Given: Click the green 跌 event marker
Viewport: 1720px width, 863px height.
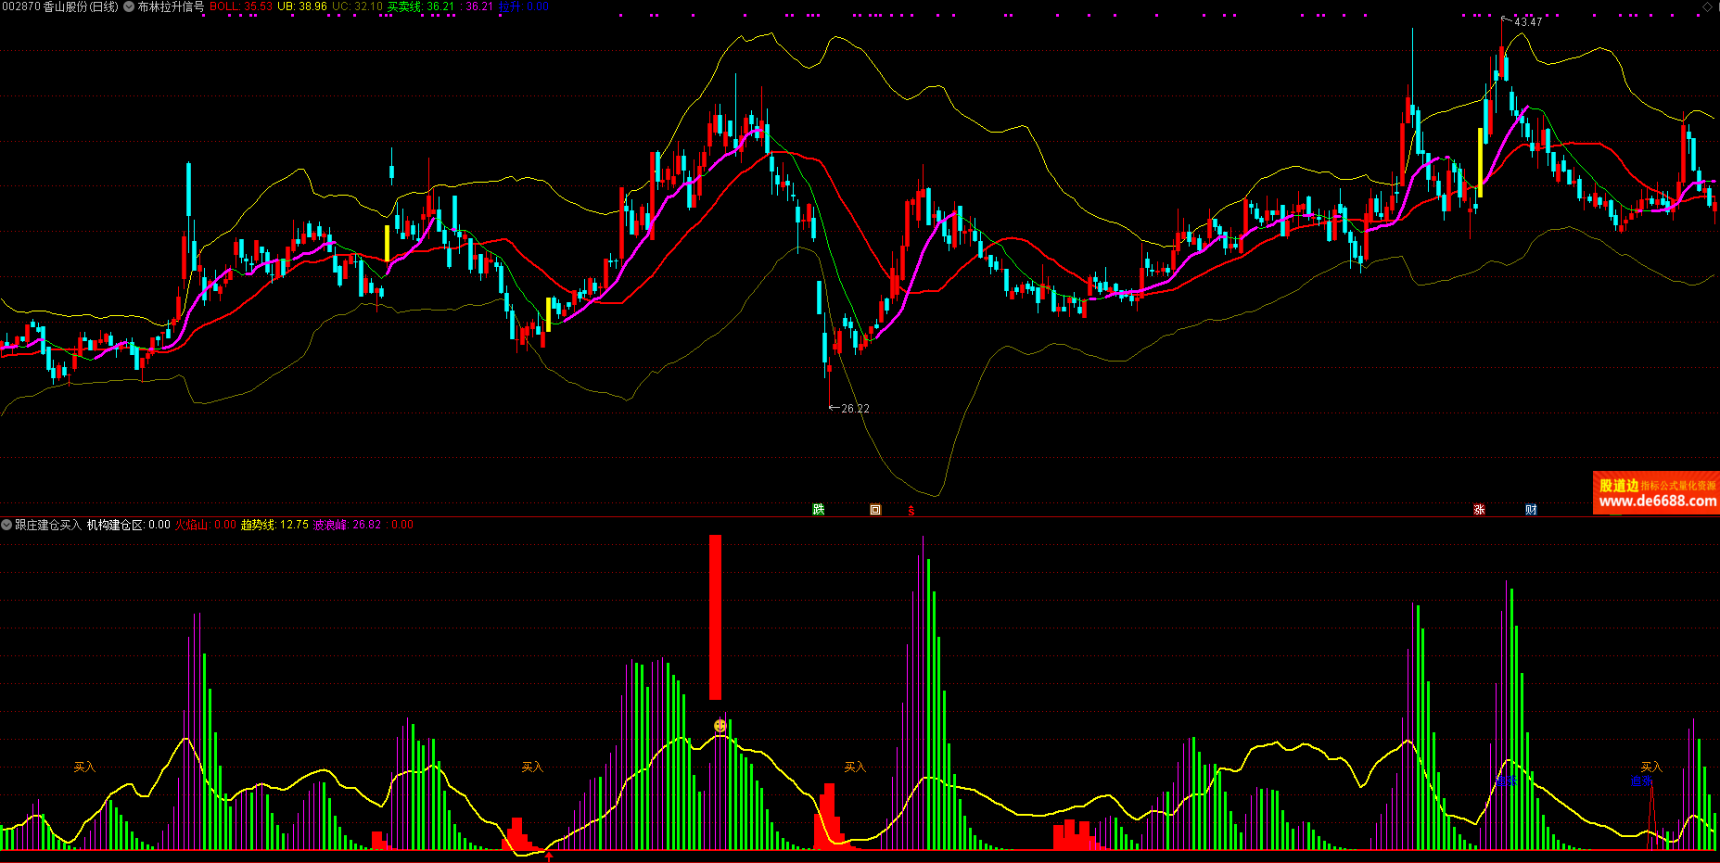Looking at the screenshot, I should point(818,510).
